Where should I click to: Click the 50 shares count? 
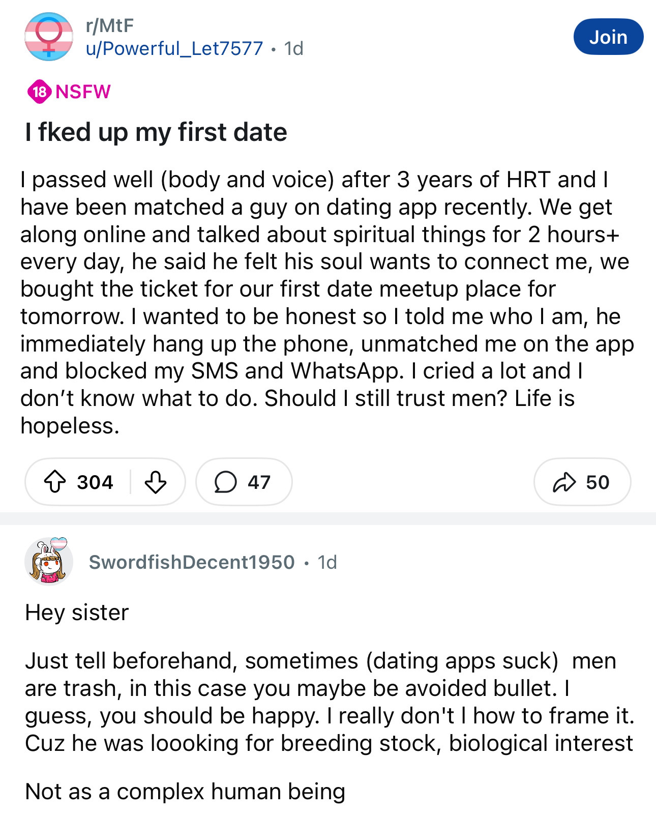pos(598,482)
